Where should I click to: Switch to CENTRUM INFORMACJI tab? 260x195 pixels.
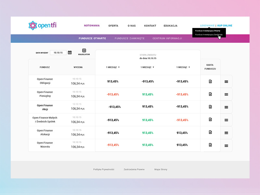(167, 38)
